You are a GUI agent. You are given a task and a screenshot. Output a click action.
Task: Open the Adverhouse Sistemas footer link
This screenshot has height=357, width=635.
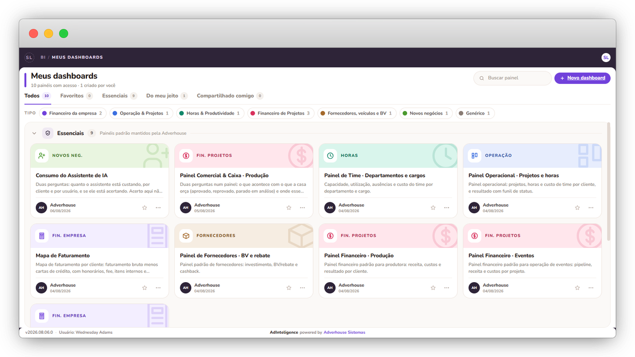(x=344, y=332)
